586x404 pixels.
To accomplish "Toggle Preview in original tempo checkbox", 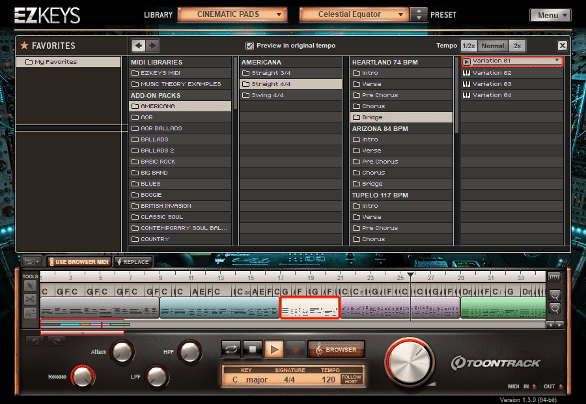I will click(x=249, y=46).
